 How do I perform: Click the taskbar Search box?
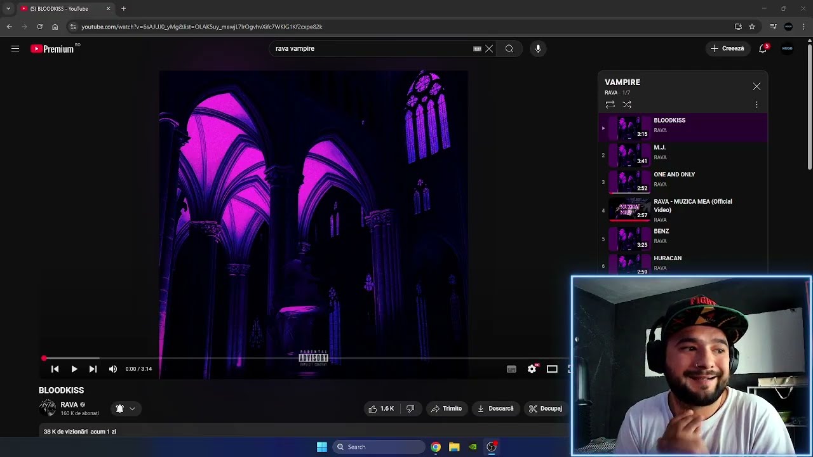(379, 447)
